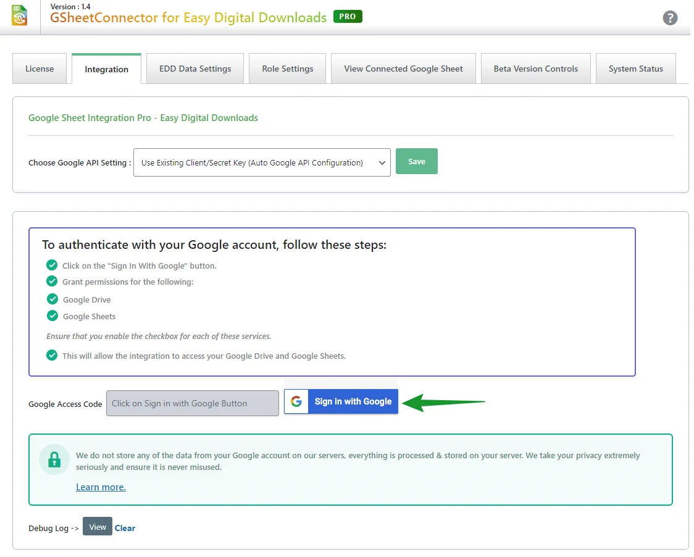Switch to EDD Data Settings tab
Viewport: 694px width, 557px height.
click(195, 69)
